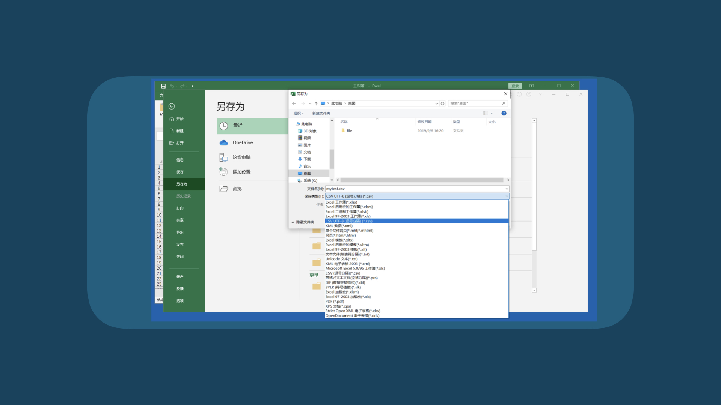Open the recent locations chevron in dialog
This screenshot has width=721, height=405.
310,103
